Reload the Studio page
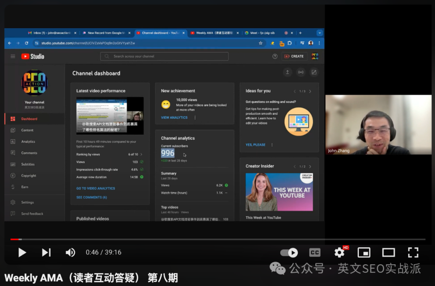 pyautogui.click(x=26, y=43)
